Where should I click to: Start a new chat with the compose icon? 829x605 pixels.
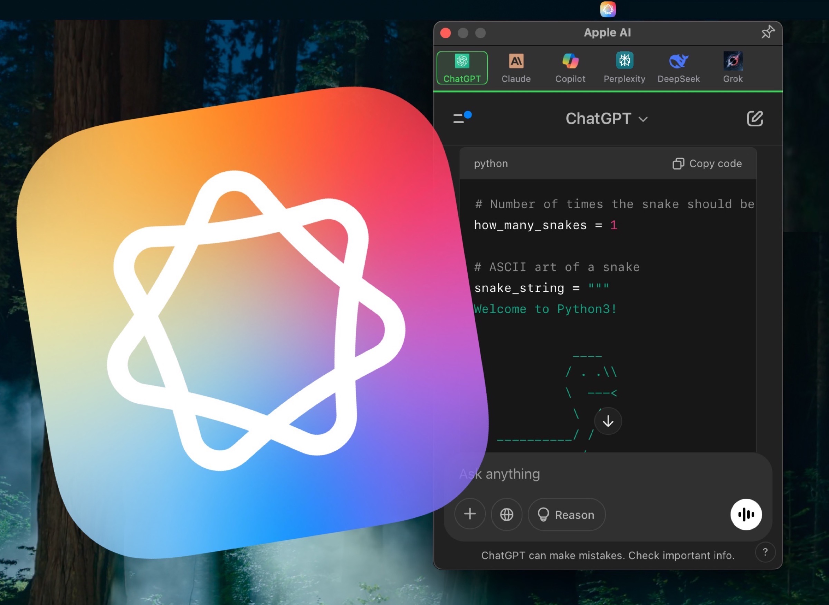click(755, 118)
